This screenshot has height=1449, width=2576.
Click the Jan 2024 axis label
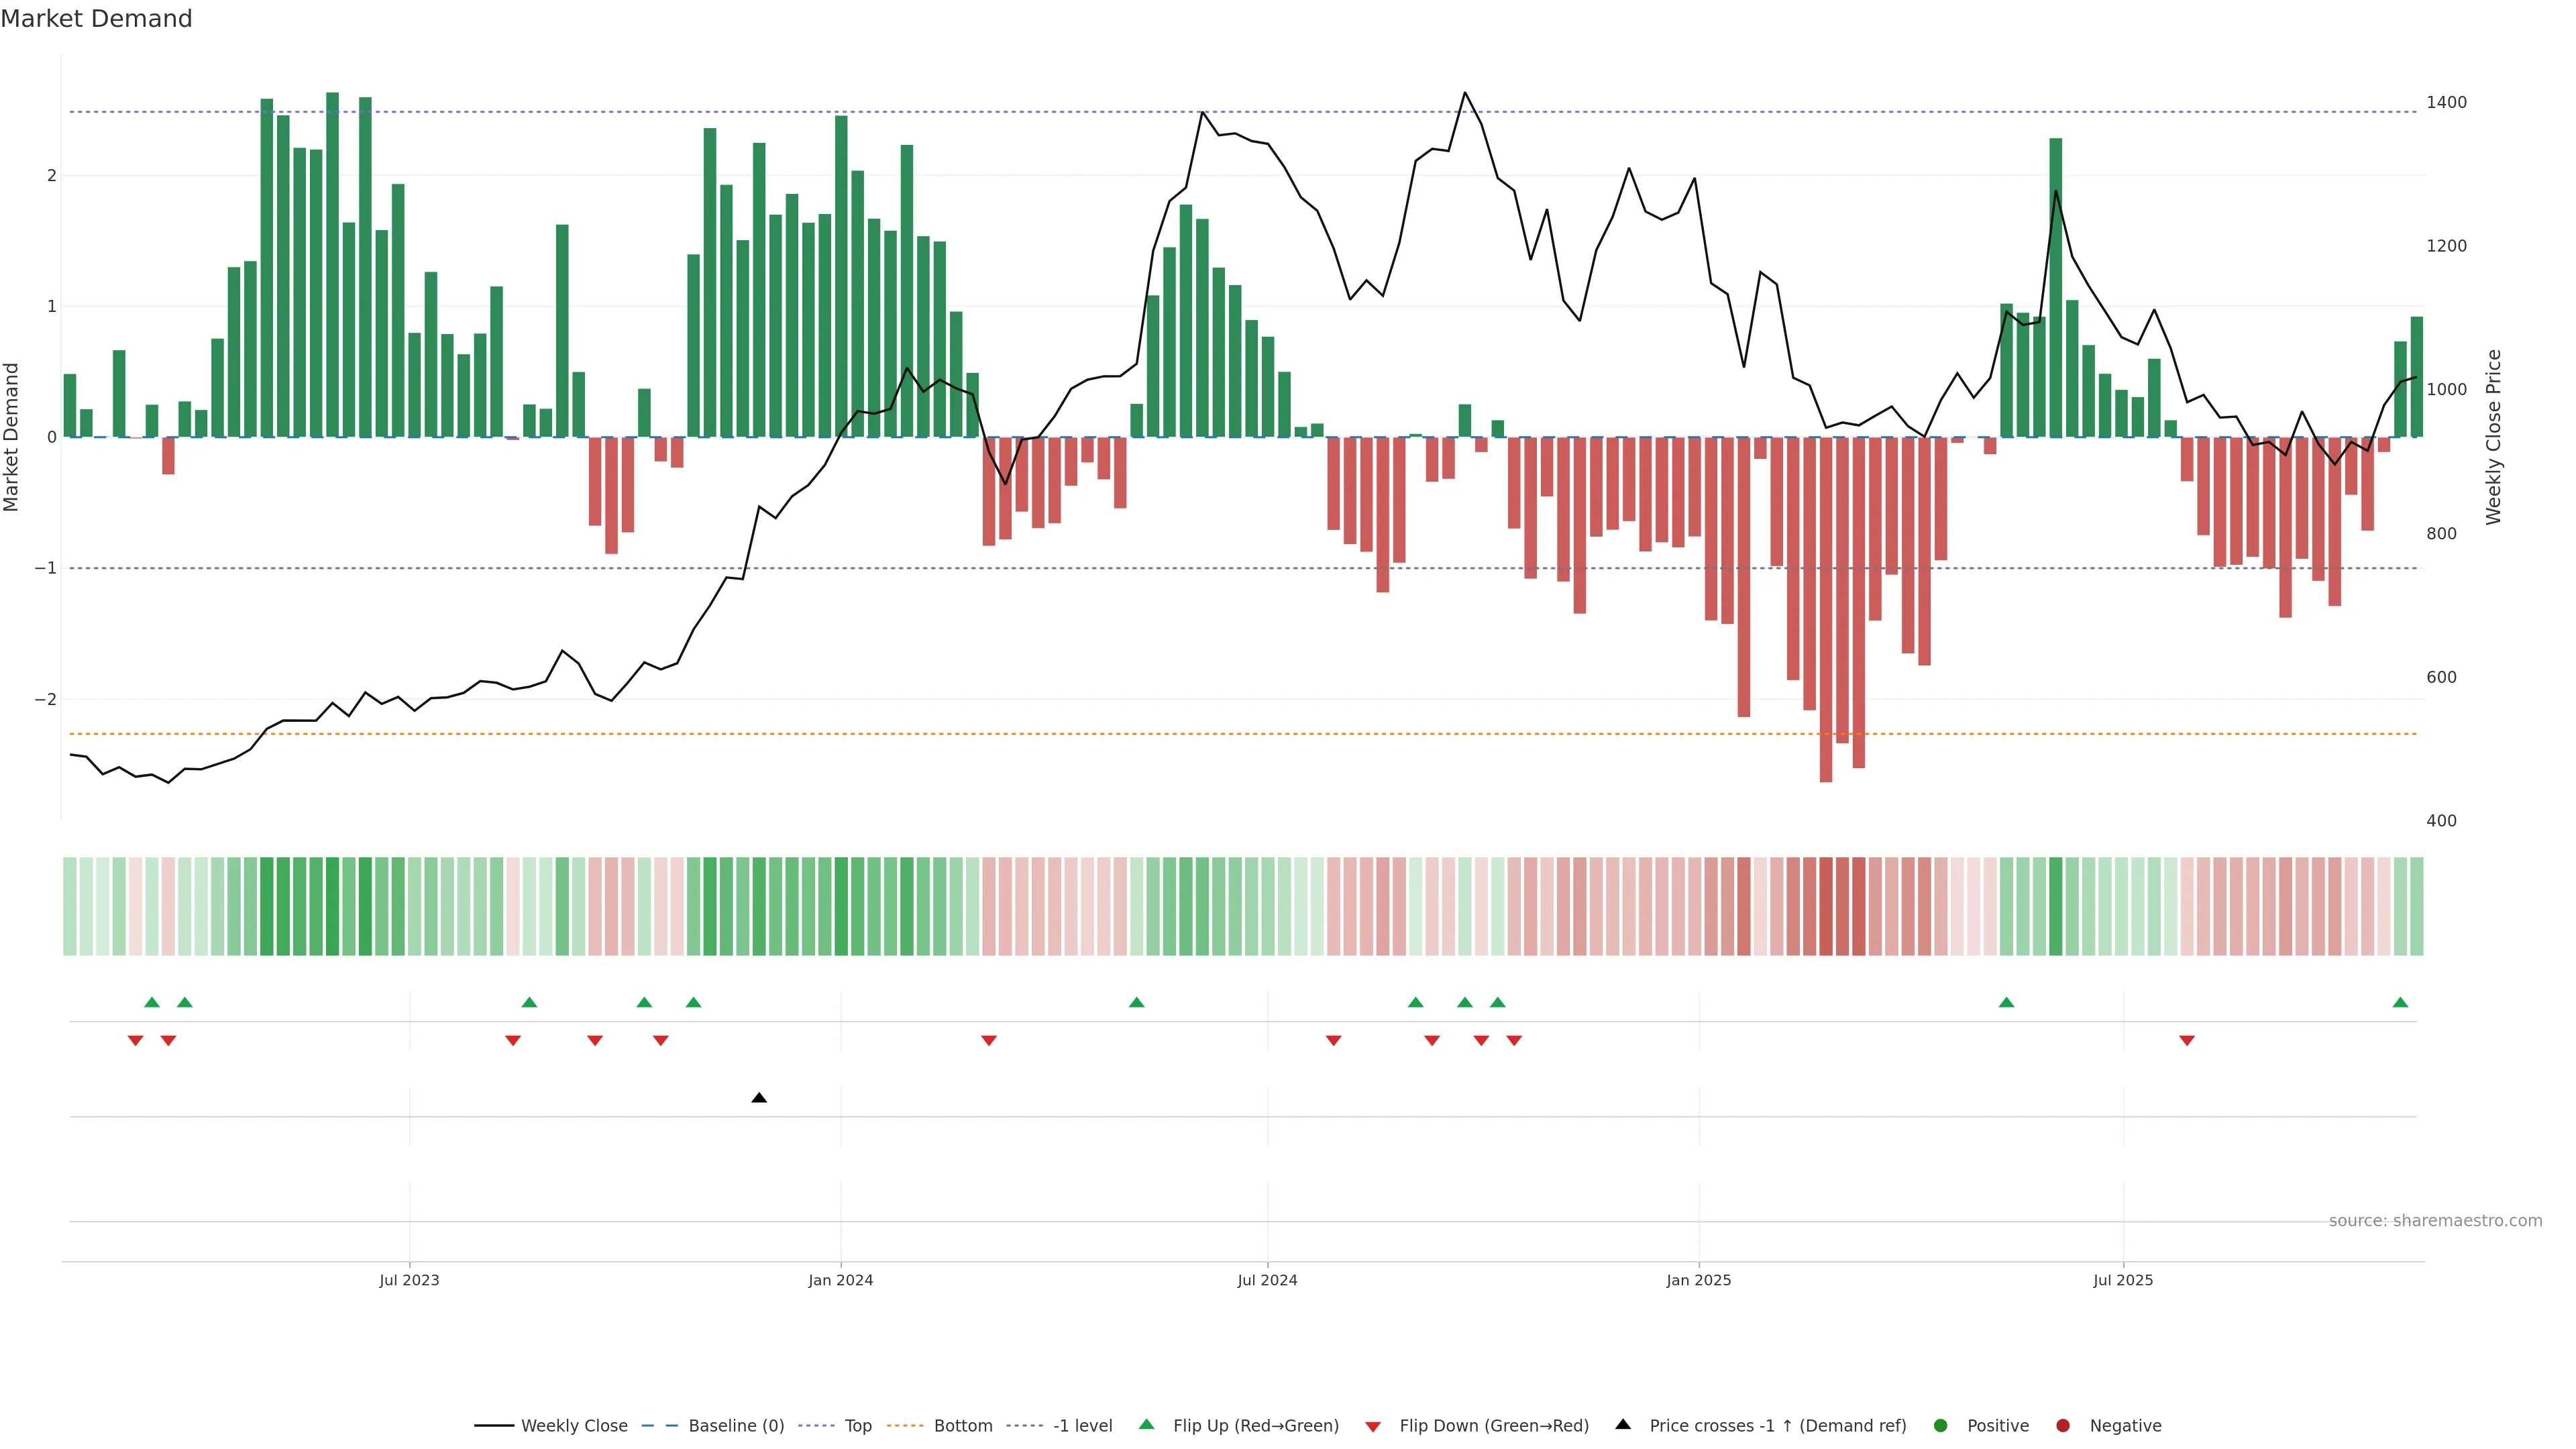coord(840,1280)
